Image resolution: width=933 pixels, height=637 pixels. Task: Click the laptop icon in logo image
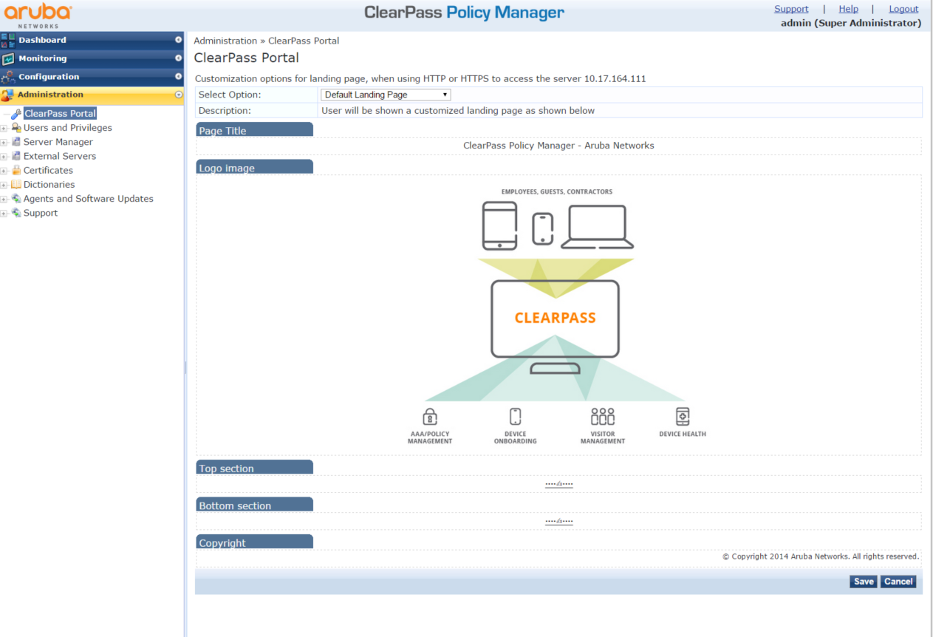click(x=597, y=227)
